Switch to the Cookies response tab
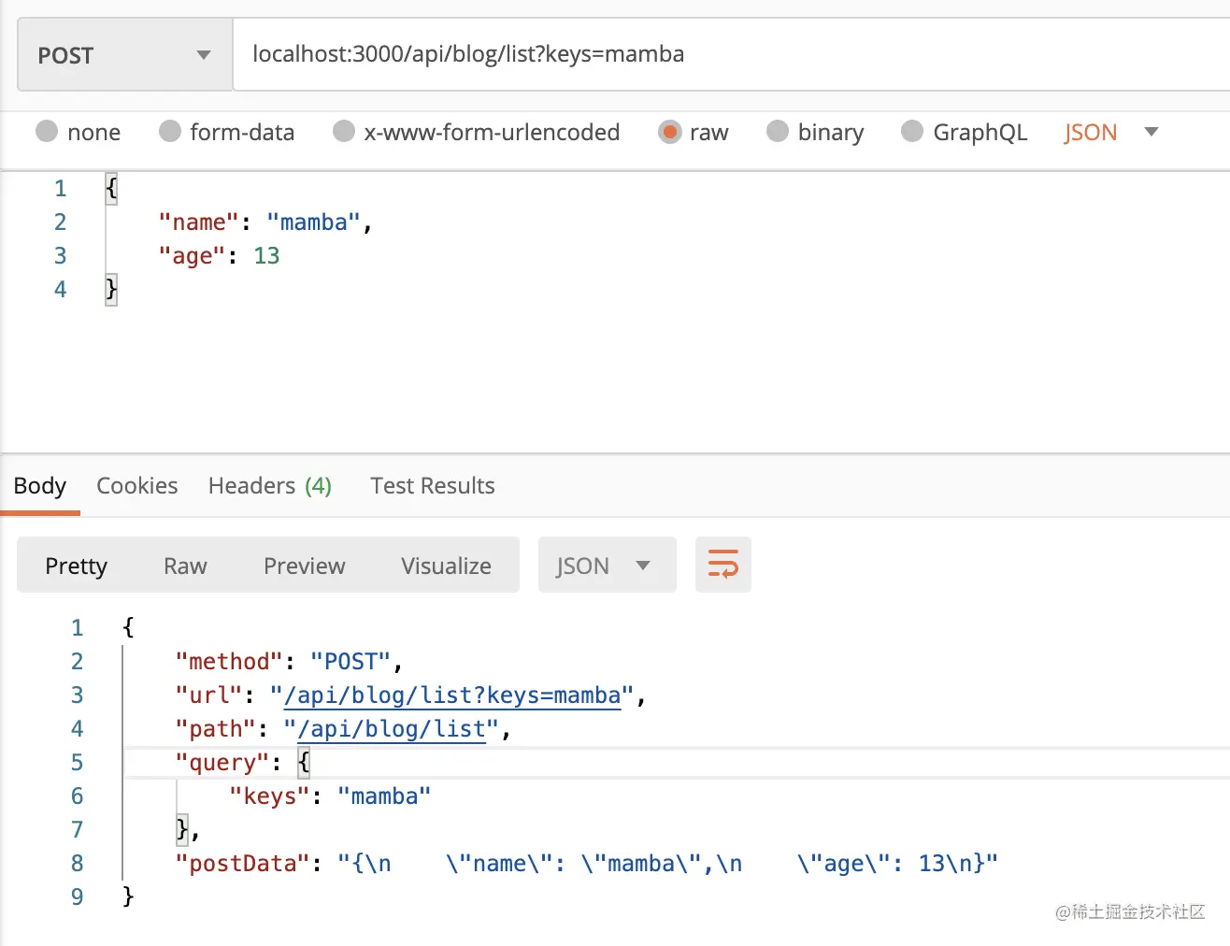Image resolution: width=1230 pixels, height=946 pixels. click(x=136, y=486)
